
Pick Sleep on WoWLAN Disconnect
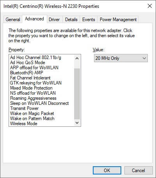coord(39,103)
